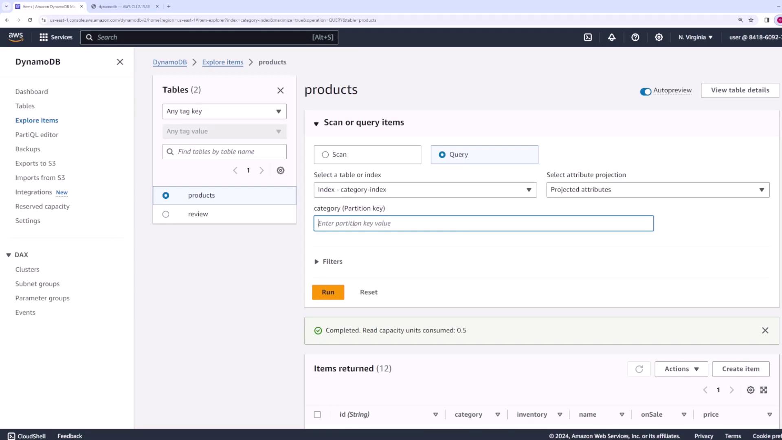Open items table settings gear icon
The image size is (782, 440).
pyautogui.click(x=750, y=390)
